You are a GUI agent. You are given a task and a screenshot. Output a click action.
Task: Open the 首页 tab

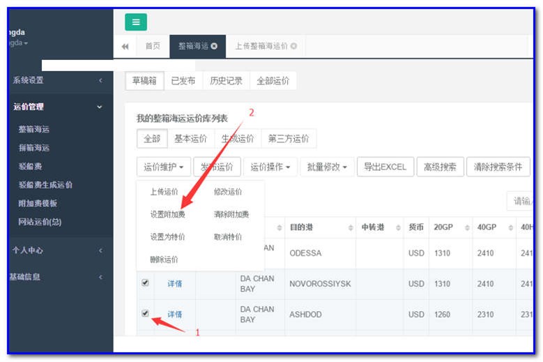pos(153,46)
